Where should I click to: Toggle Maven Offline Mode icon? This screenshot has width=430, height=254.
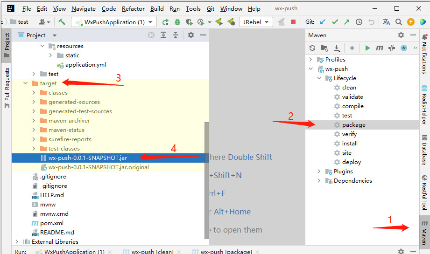[x=392, y=48]
